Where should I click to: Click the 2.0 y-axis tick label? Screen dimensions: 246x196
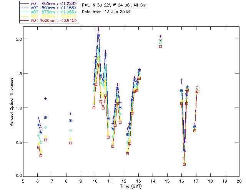tap(18, 39)
